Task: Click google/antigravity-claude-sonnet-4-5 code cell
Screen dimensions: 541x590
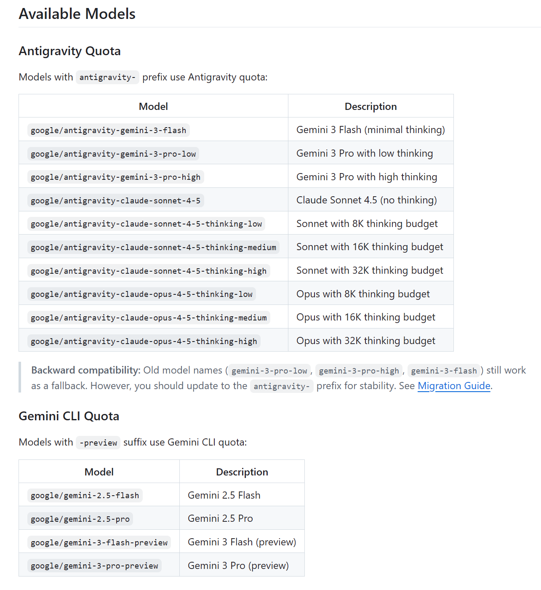Action: pos(115,200)
